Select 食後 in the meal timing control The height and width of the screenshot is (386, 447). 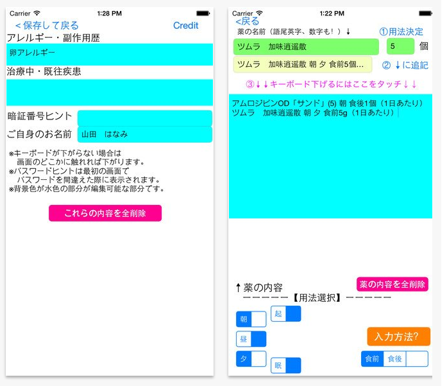point(394,359)
